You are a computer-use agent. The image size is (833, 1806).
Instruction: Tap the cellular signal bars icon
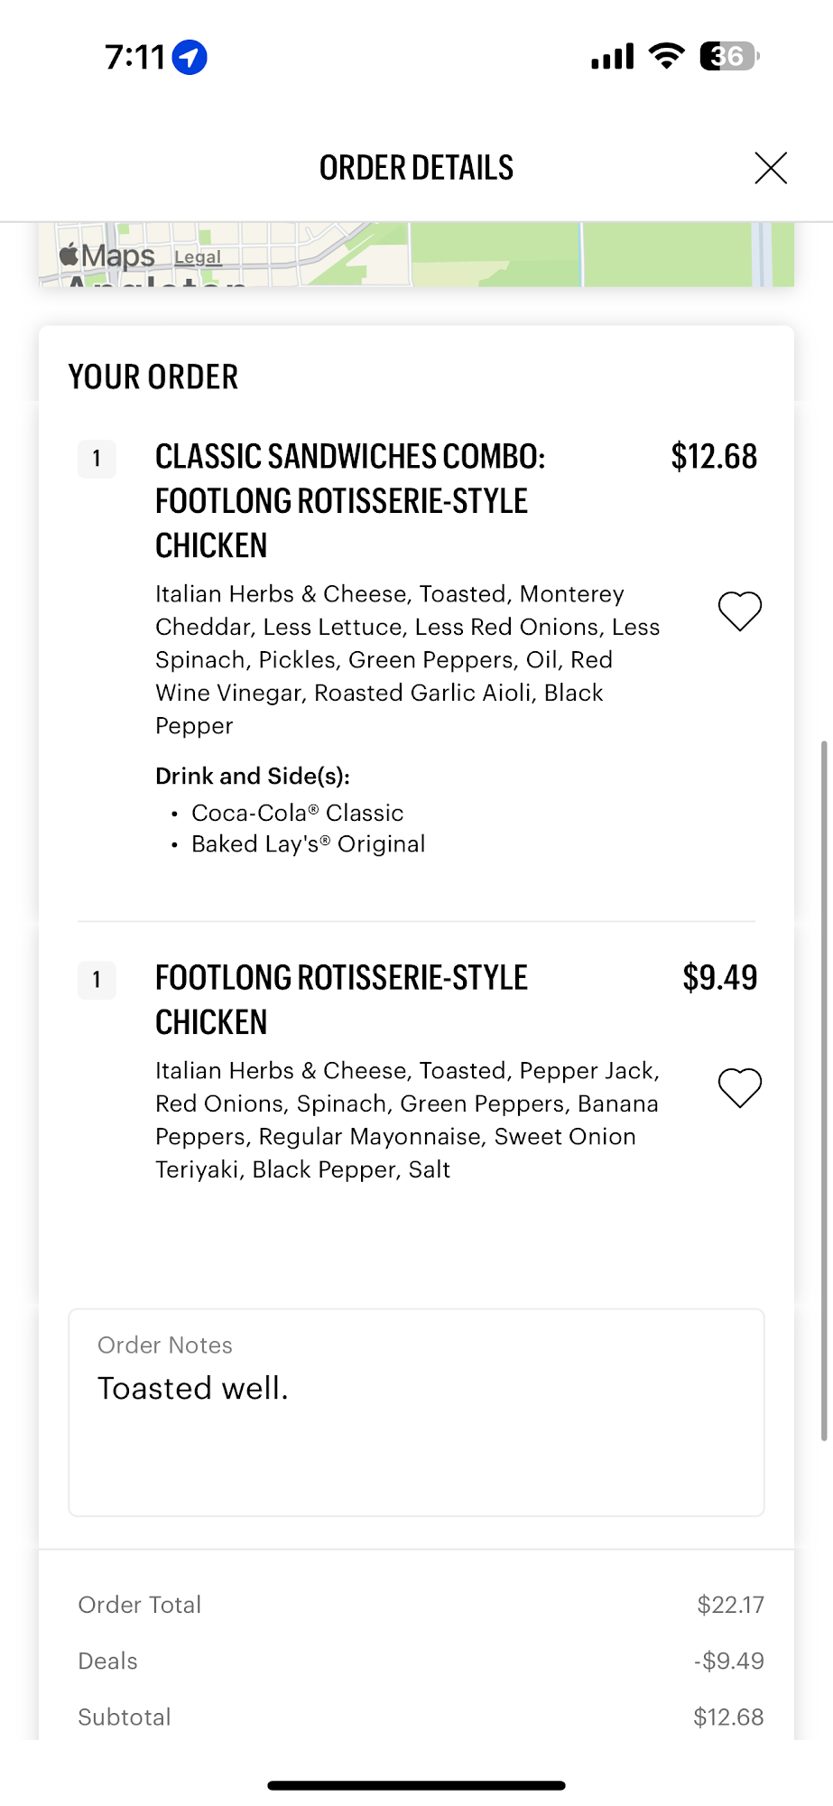coord(613,57)
